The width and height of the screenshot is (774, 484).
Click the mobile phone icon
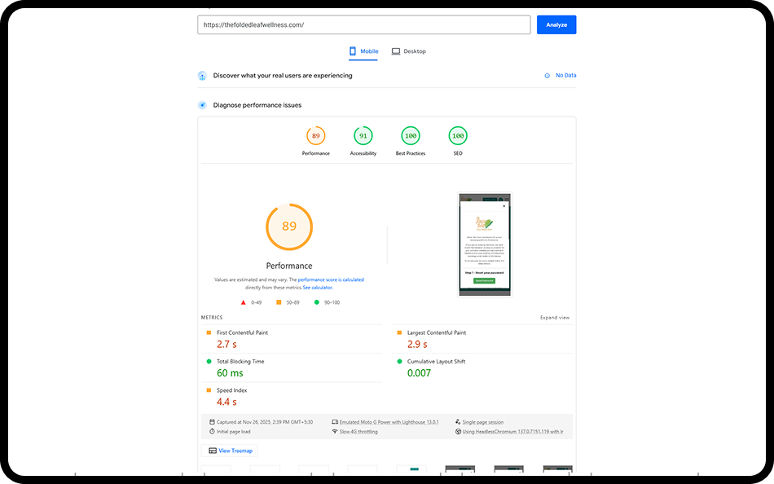tap(353, 51)
